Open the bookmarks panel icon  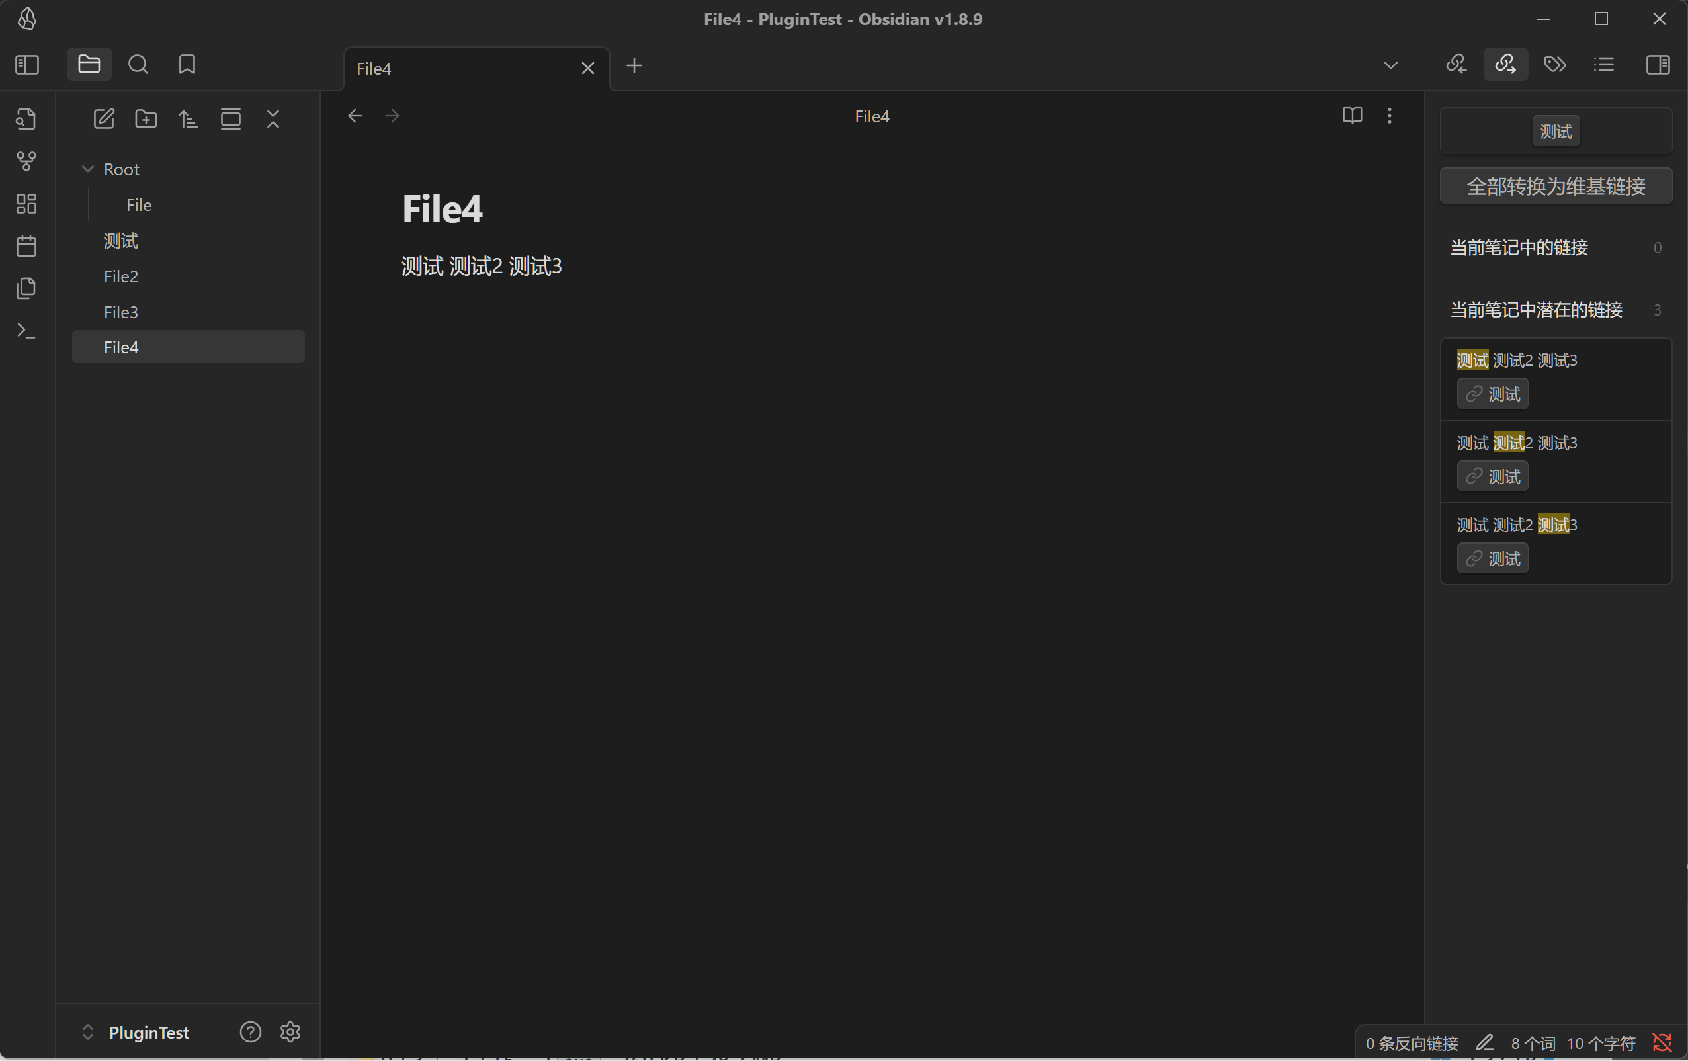187,65
